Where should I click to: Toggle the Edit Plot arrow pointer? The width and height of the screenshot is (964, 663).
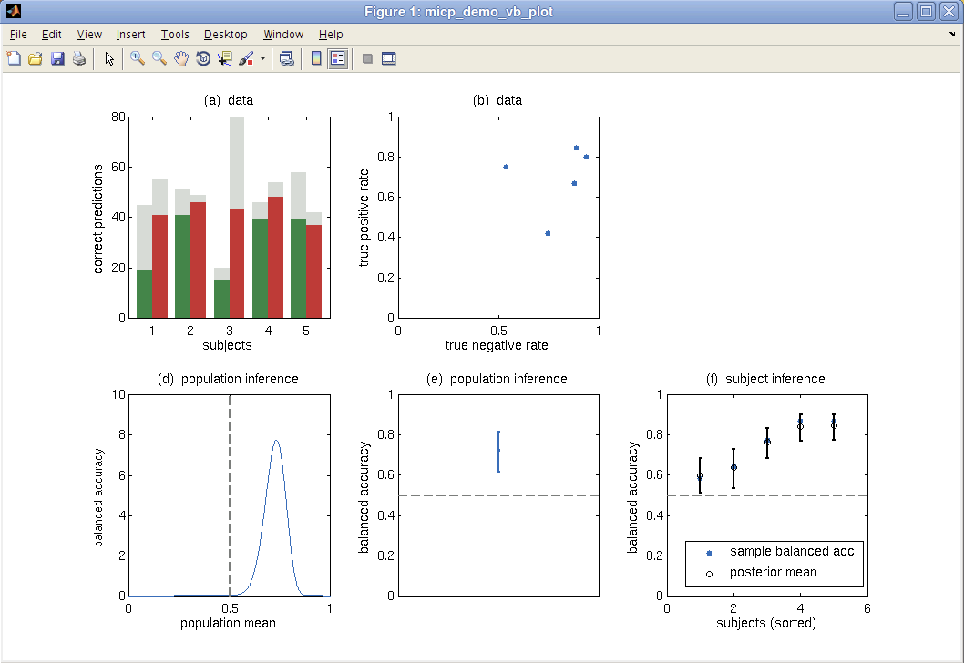(109, 59)
